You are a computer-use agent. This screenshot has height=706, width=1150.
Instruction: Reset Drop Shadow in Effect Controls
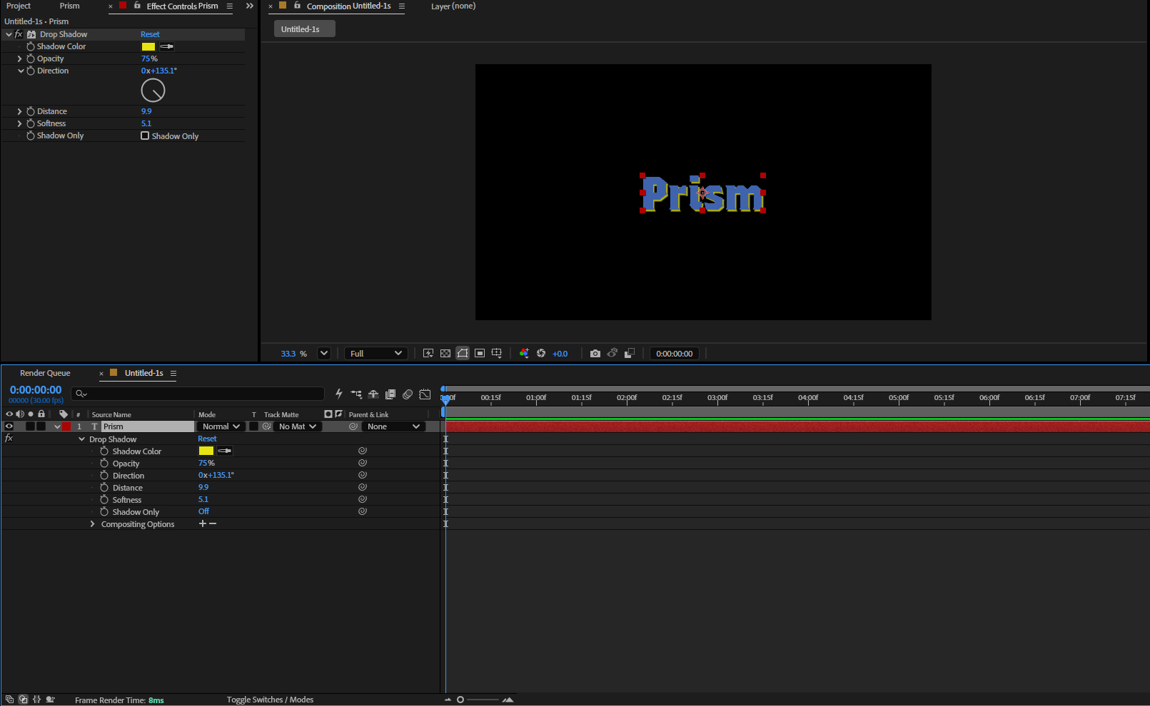pos(150,34)
